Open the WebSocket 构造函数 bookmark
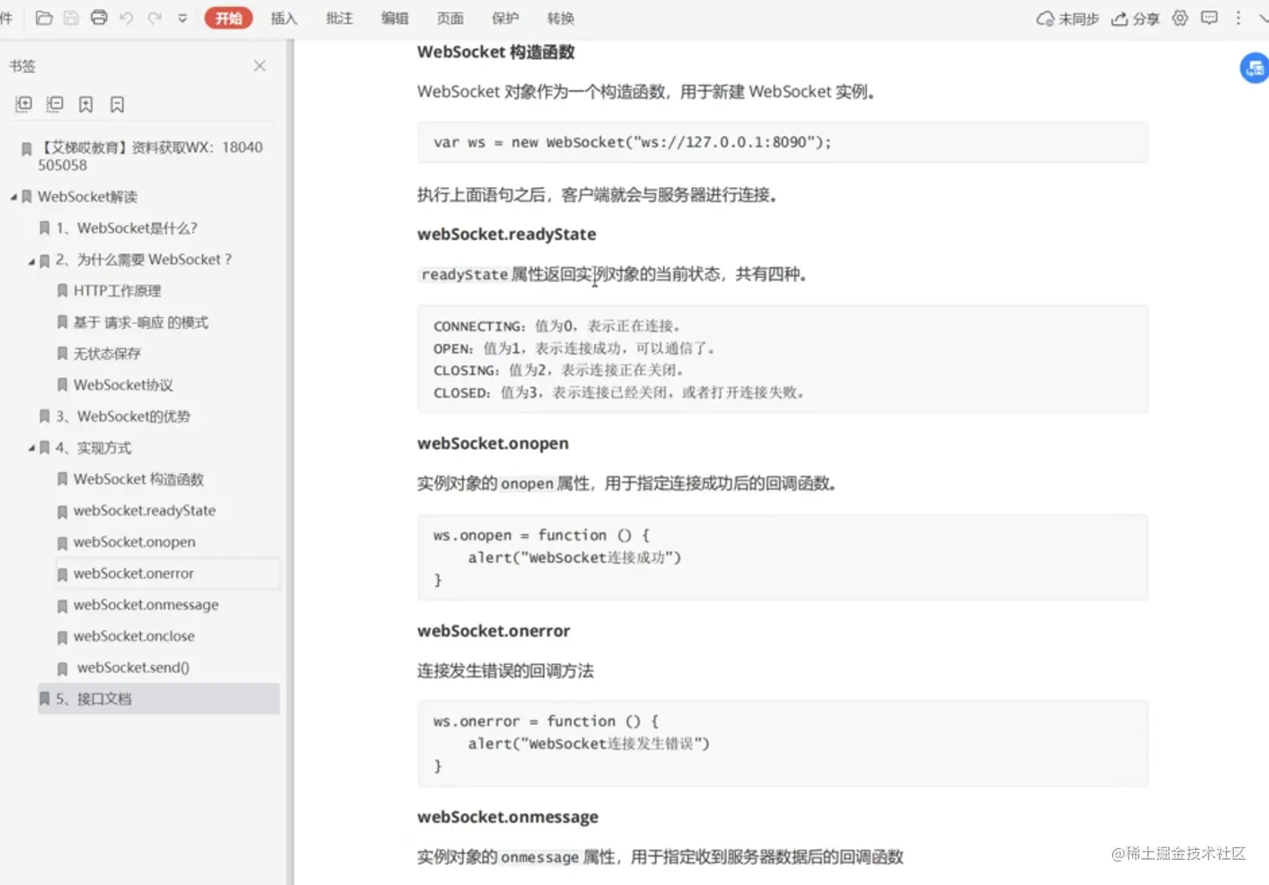 (x=138, y=479)
